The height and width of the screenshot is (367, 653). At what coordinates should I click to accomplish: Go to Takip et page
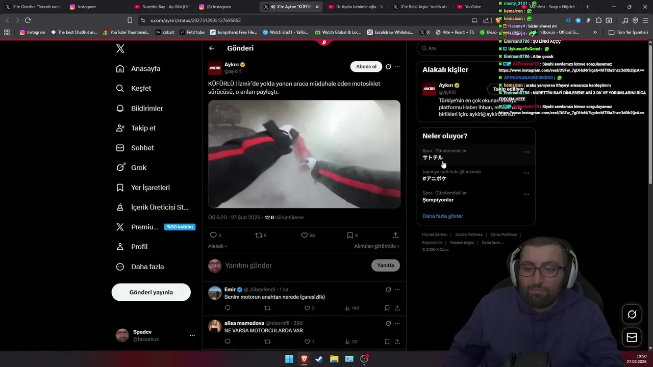point(136,128)
